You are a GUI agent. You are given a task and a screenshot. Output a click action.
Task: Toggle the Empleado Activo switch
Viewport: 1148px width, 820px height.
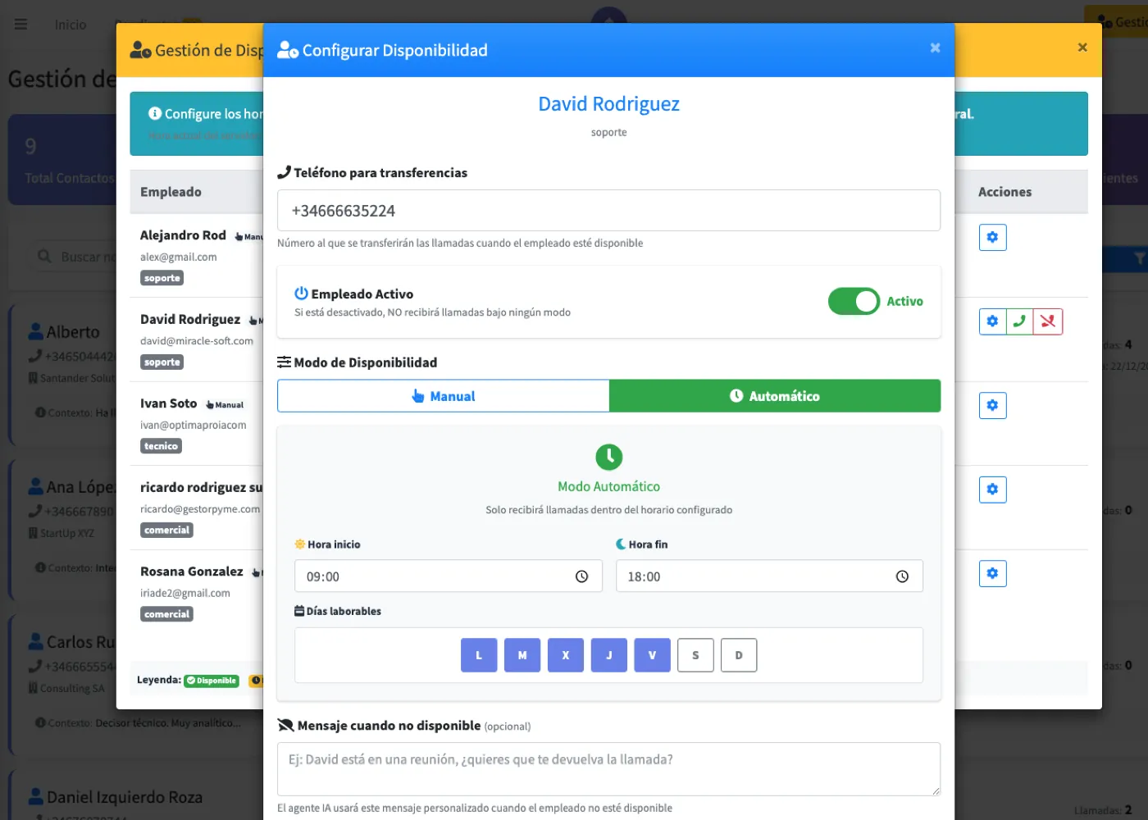click(854, 302)
